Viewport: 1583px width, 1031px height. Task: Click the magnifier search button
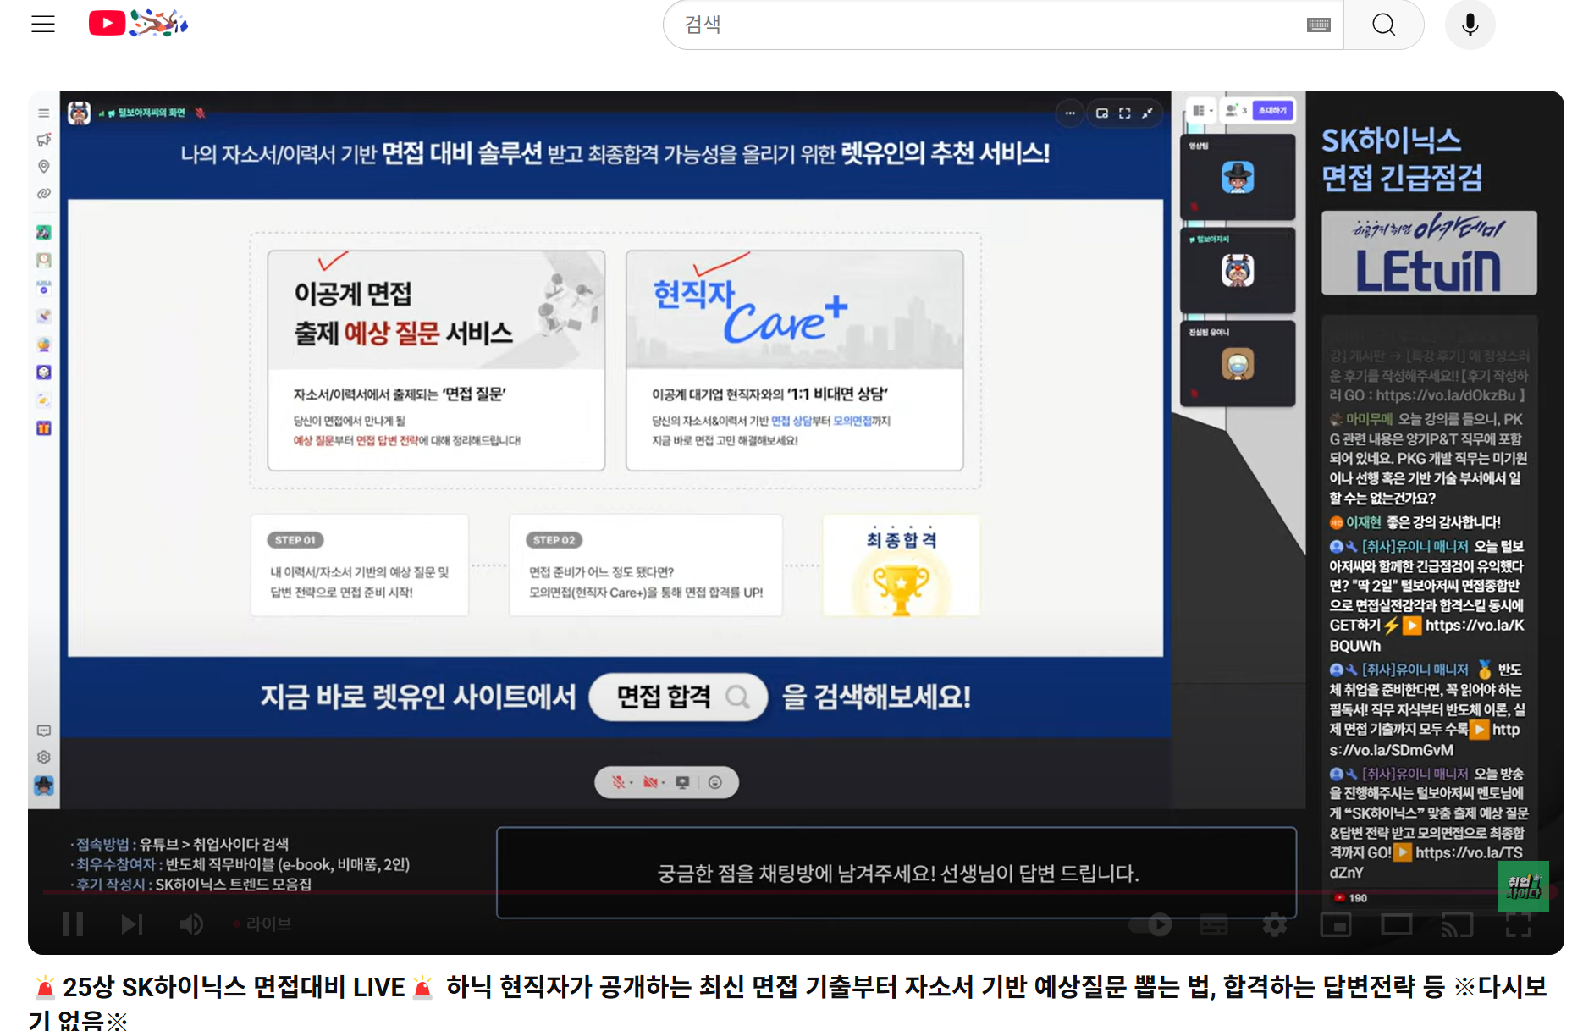(1383, 25)
